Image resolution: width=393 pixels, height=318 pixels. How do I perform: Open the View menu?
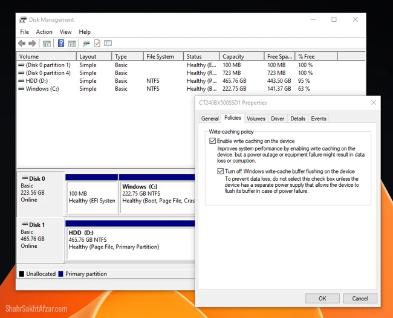point(65,32)
